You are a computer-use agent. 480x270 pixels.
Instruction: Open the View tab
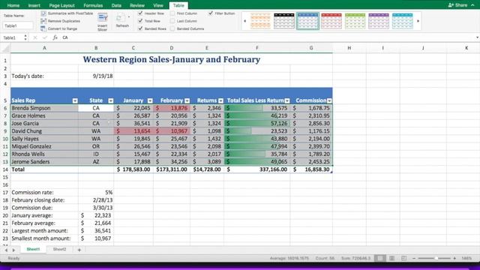(158, 5)
